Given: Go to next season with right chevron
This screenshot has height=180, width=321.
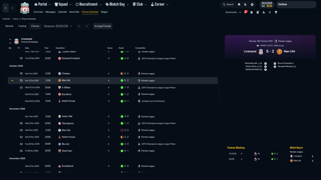Looking at the screenshot, I should pyautogui.click(x=87, y=26).
